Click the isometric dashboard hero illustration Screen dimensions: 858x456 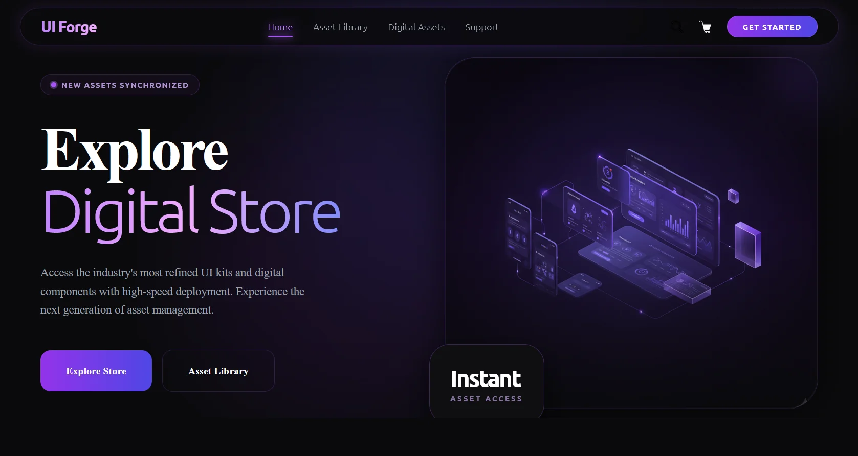pyautogui.click(x=631, y=233)
